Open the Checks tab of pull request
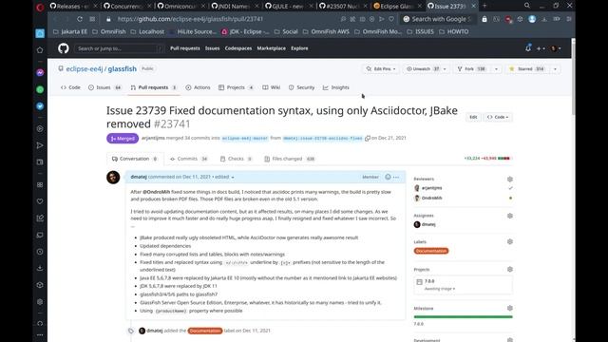Image resolution: width=608 pixels, height=342 pixels. tap(236, 159)
